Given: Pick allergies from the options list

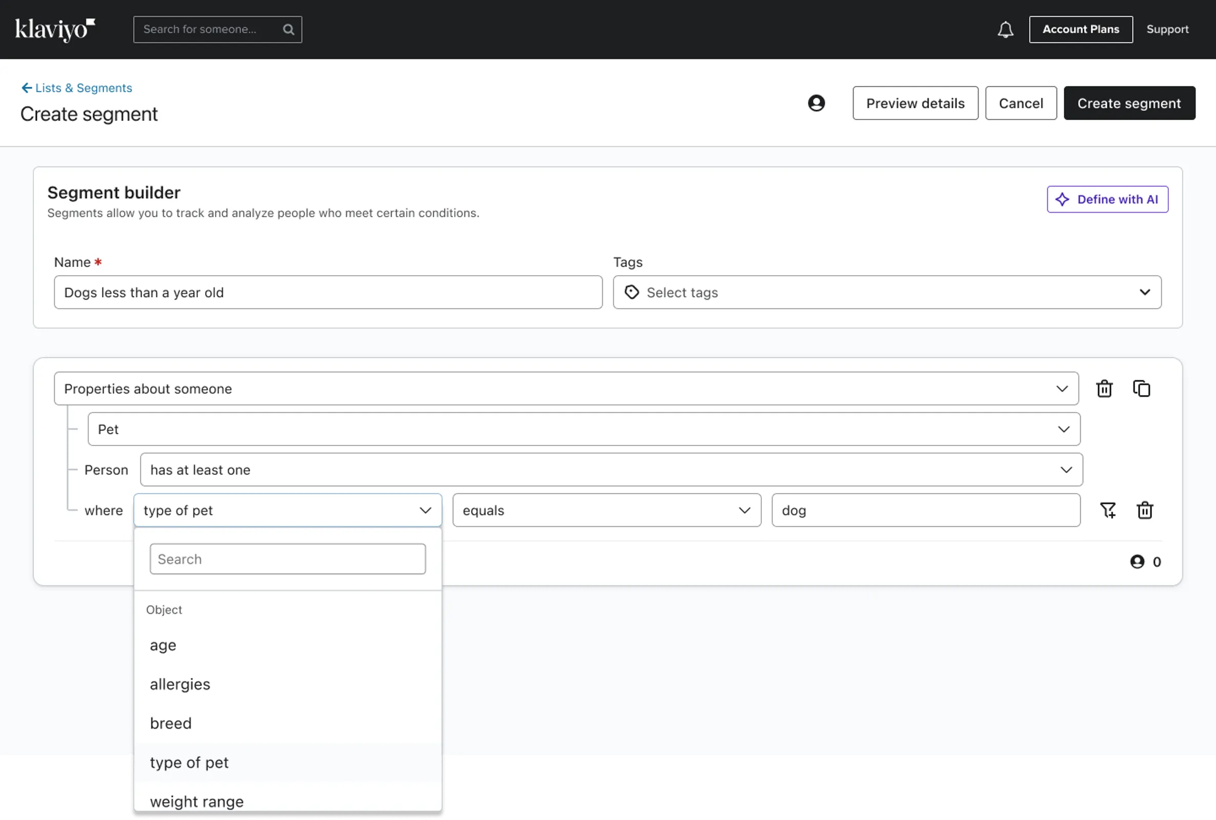Looking at the screenshot, I should coord(180,684).
